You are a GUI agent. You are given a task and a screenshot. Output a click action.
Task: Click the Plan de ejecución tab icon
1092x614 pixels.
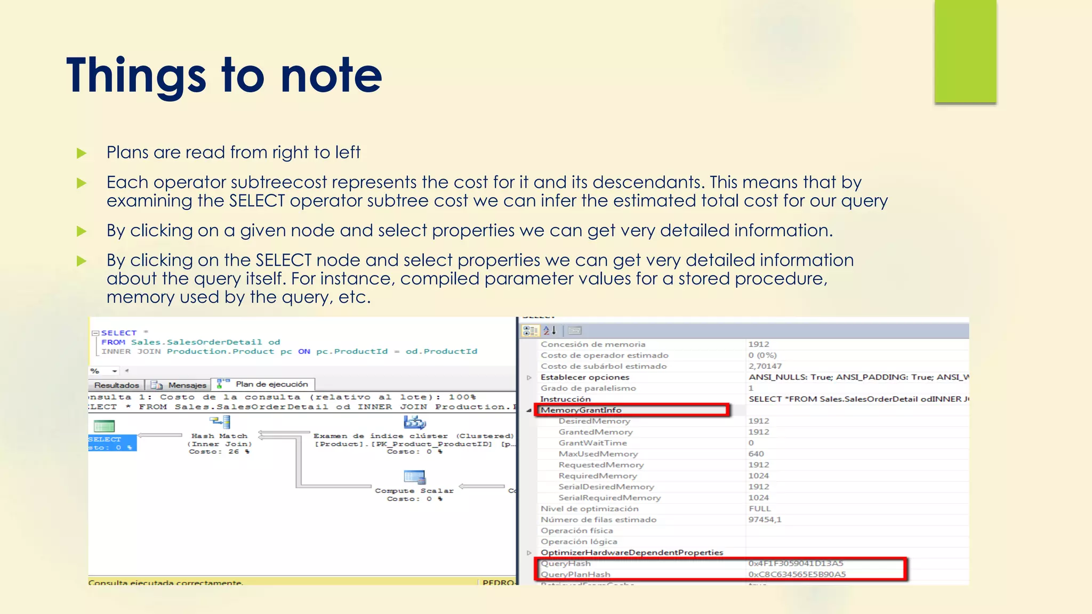(223, 384)
